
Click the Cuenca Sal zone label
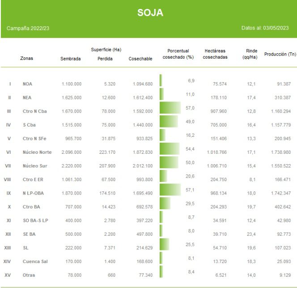34,261
